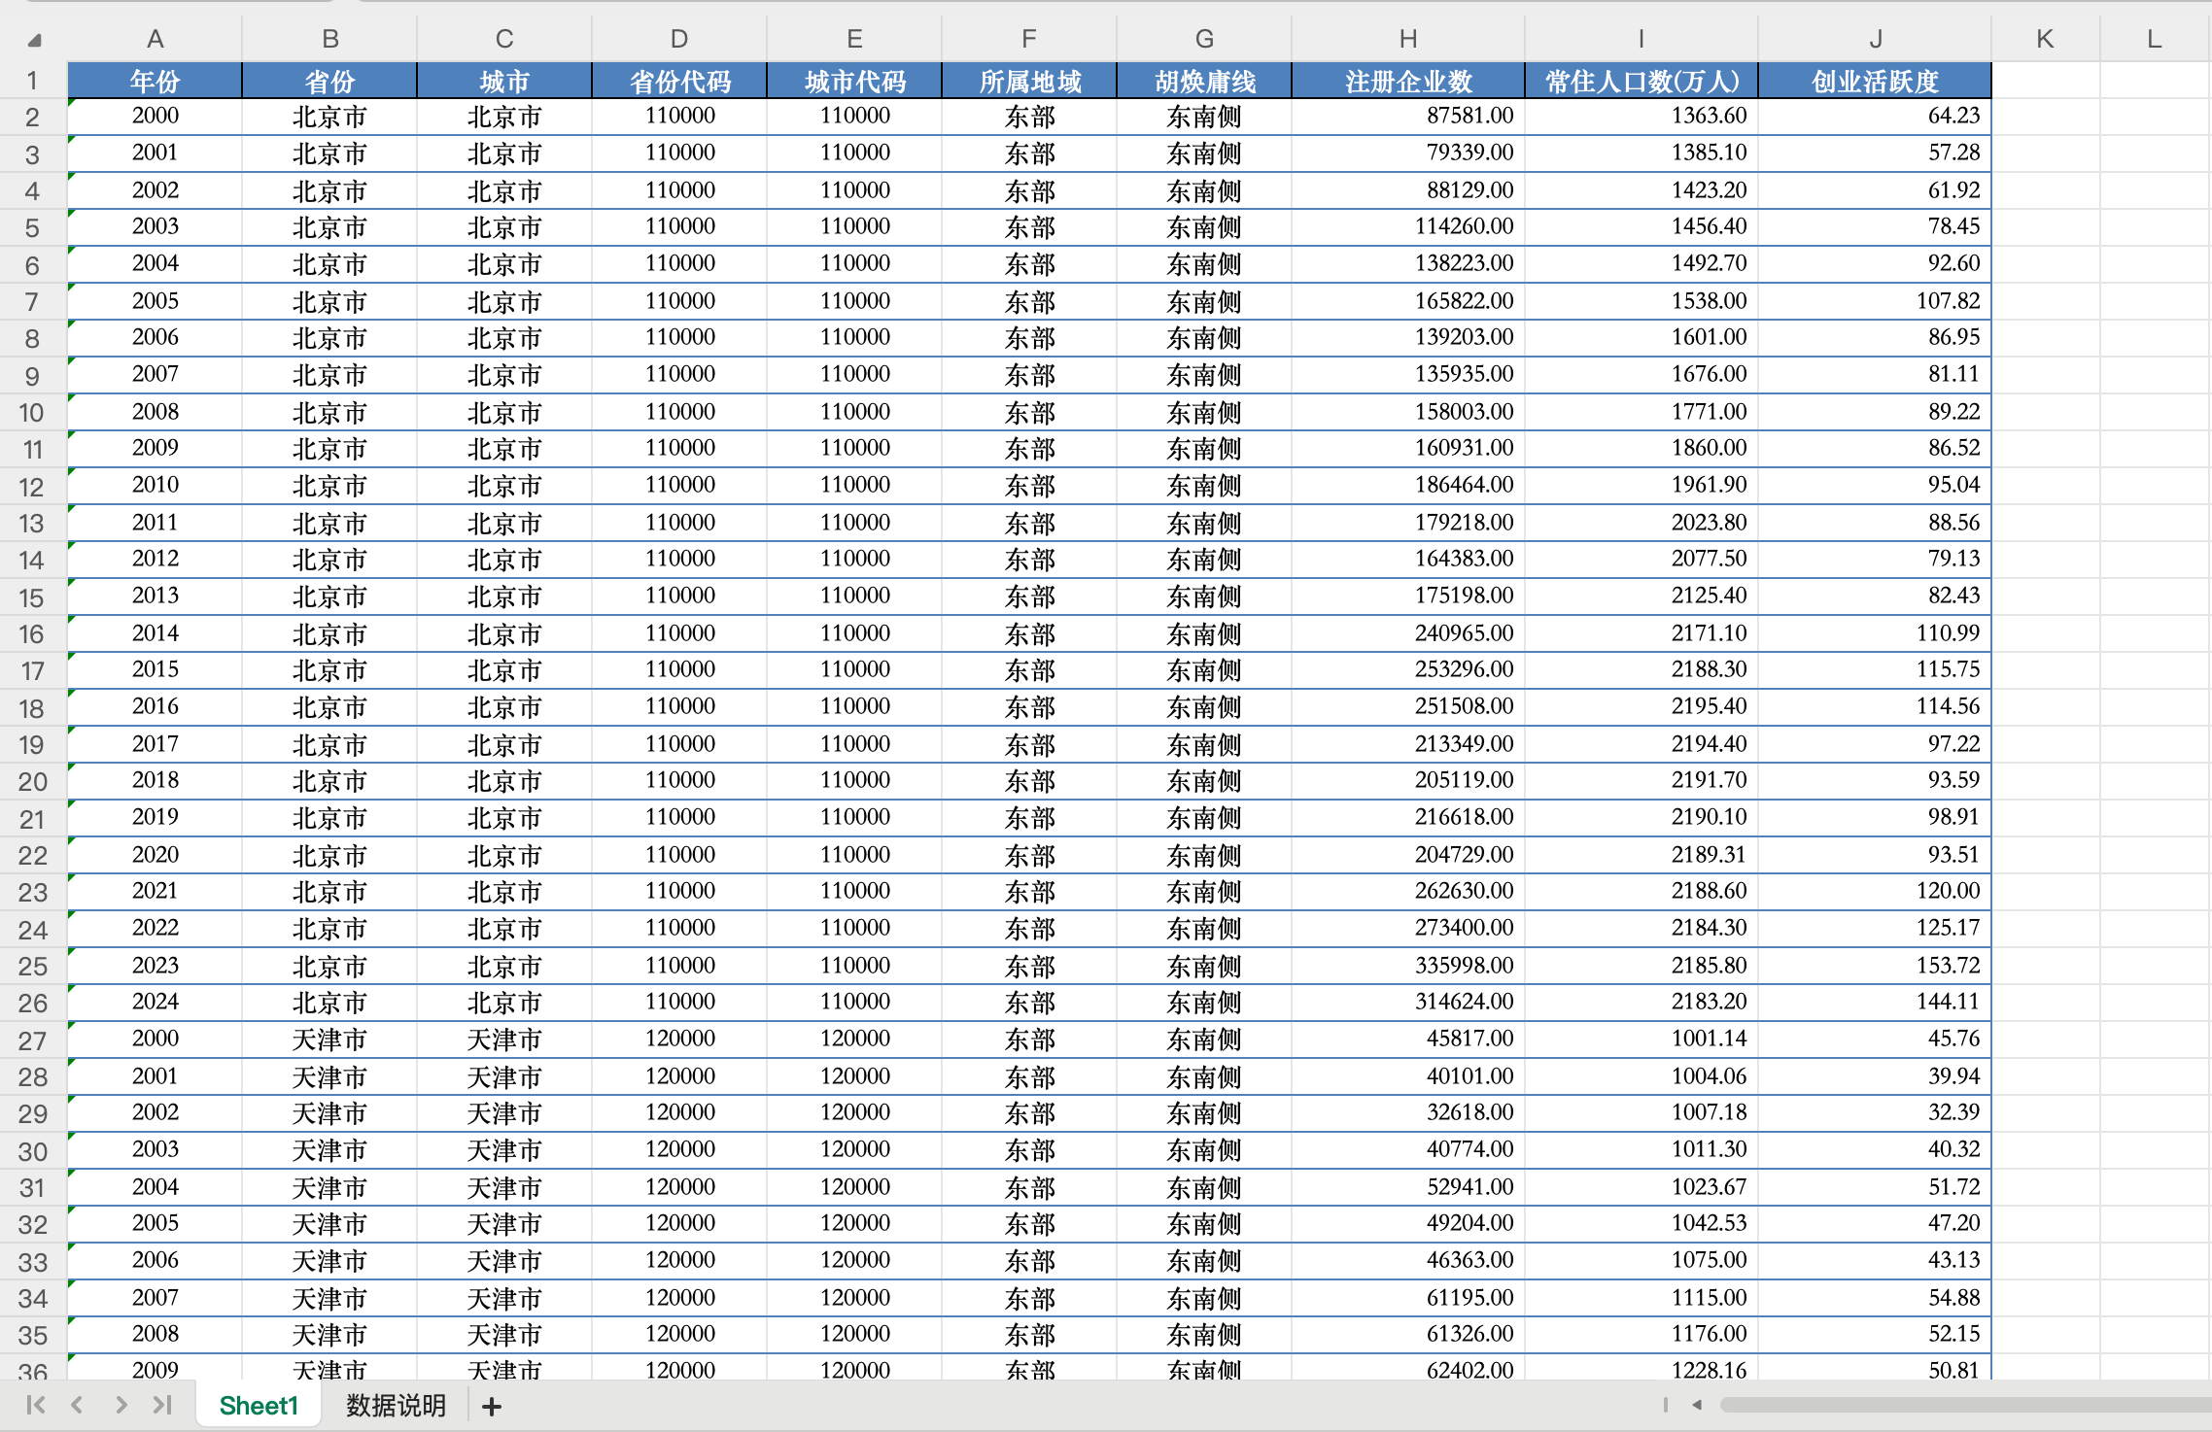Jump to last sheet with navigation arrow
This screenshot has width=2212, height=1432.
coord(162,1405)
